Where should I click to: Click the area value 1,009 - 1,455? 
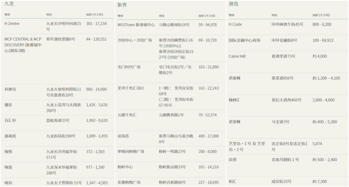point(97,136)
